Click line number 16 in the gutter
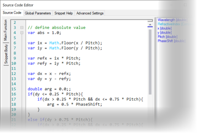The height and width of the screenshot is (133, 197). (x=14, y=94)
